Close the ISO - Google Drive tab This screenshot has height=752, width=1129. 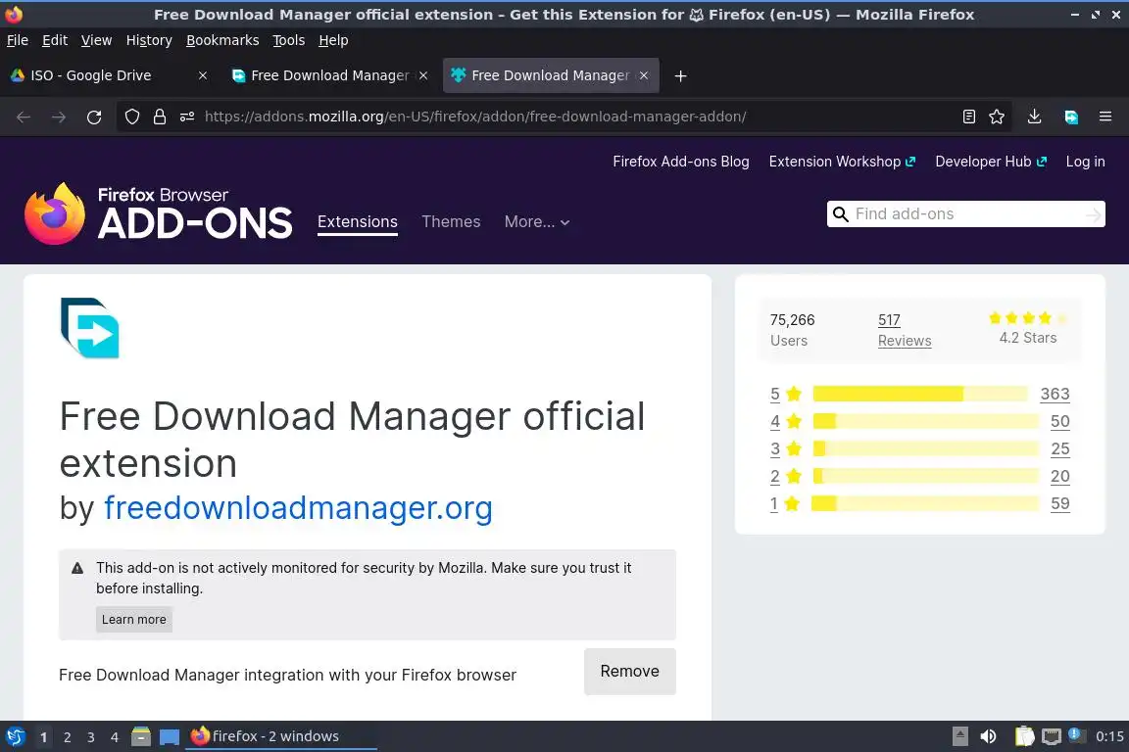point(203,75)
